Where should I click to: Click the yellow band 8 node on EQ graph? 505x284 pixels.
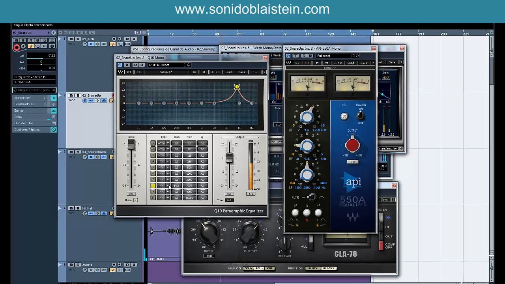tap(237, 87)
